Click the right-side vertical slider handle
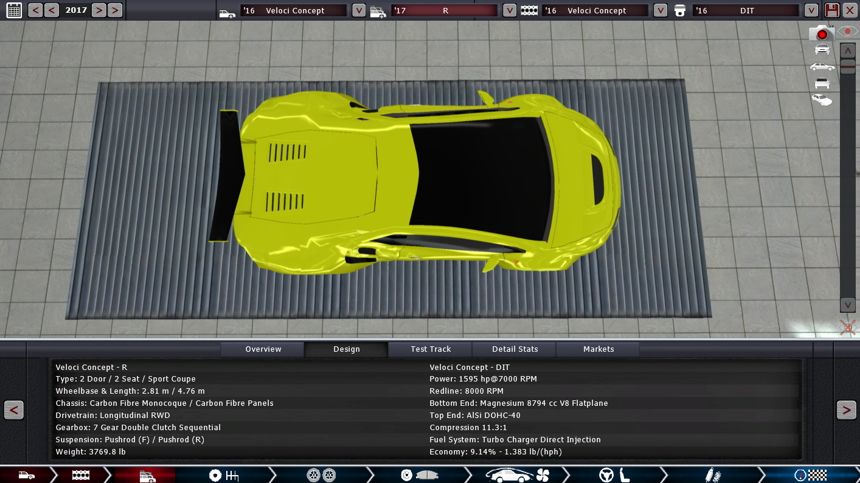Screen dimensions: 860x483 point(848,68)
